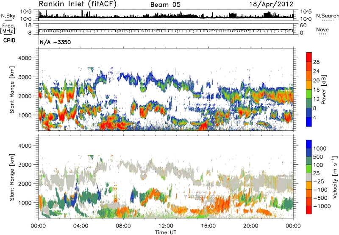The height and width of the screenshot is (235, 339).
Task: Click the gray band of the velocity color bar
Action: [x=309, y=177]
